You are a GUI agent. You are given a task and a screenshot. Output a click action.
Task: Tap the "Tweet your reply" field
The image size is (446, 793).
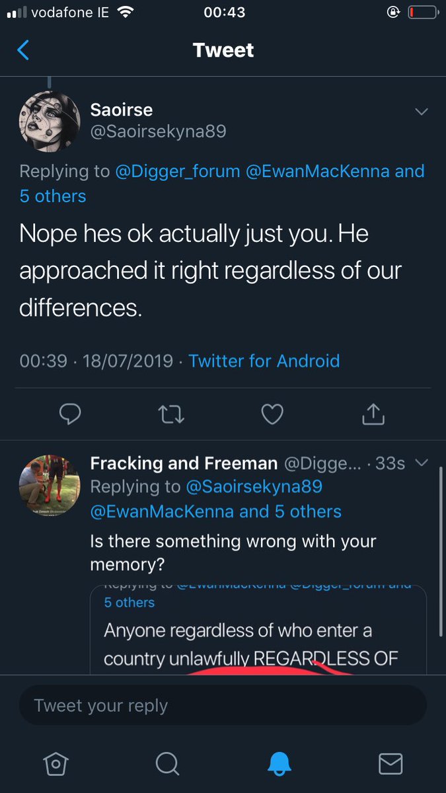pos(223,705)
